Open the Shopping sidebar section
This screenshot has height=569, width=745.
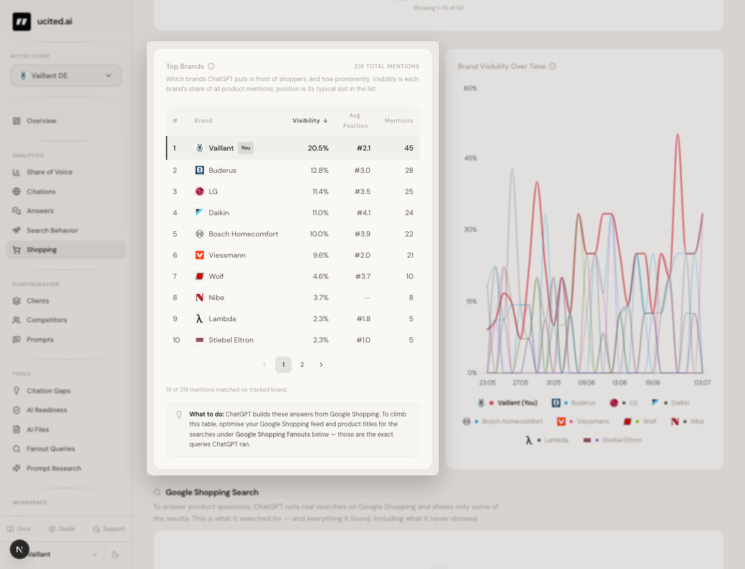pyautogui.click(x=66, y=250)
